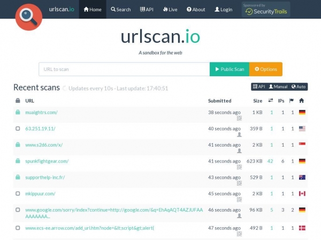
Task: Click the Size column header
Action: tap(258, 101)
